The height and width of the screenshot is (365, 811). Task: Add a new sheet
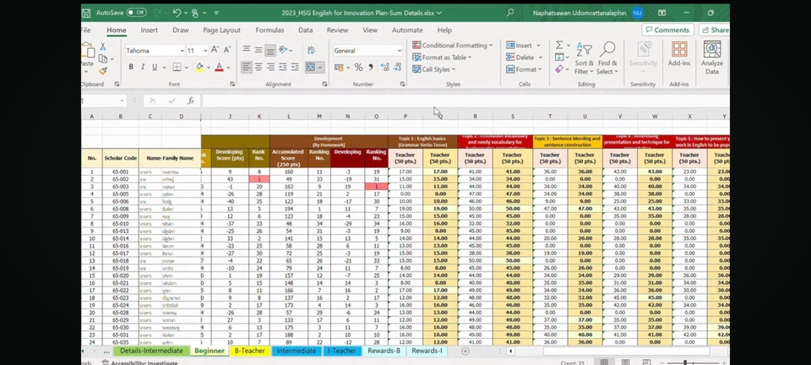coord(465,351)
